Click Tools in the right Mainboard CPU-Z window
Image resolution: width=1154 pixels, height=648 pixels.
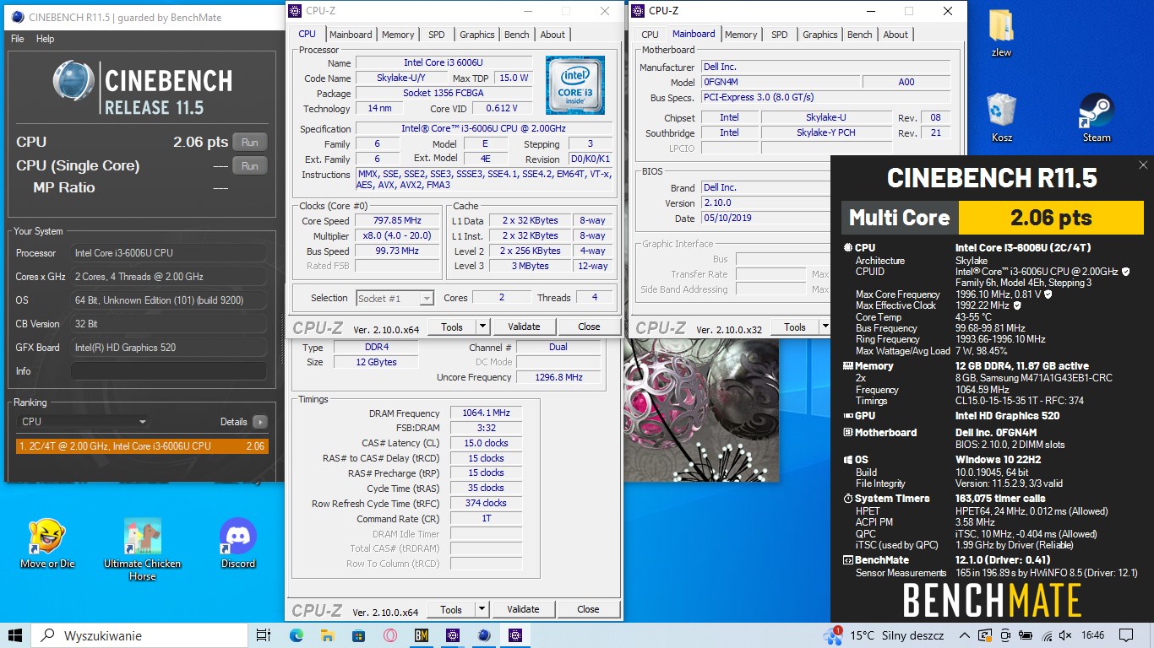pos(795,327)
